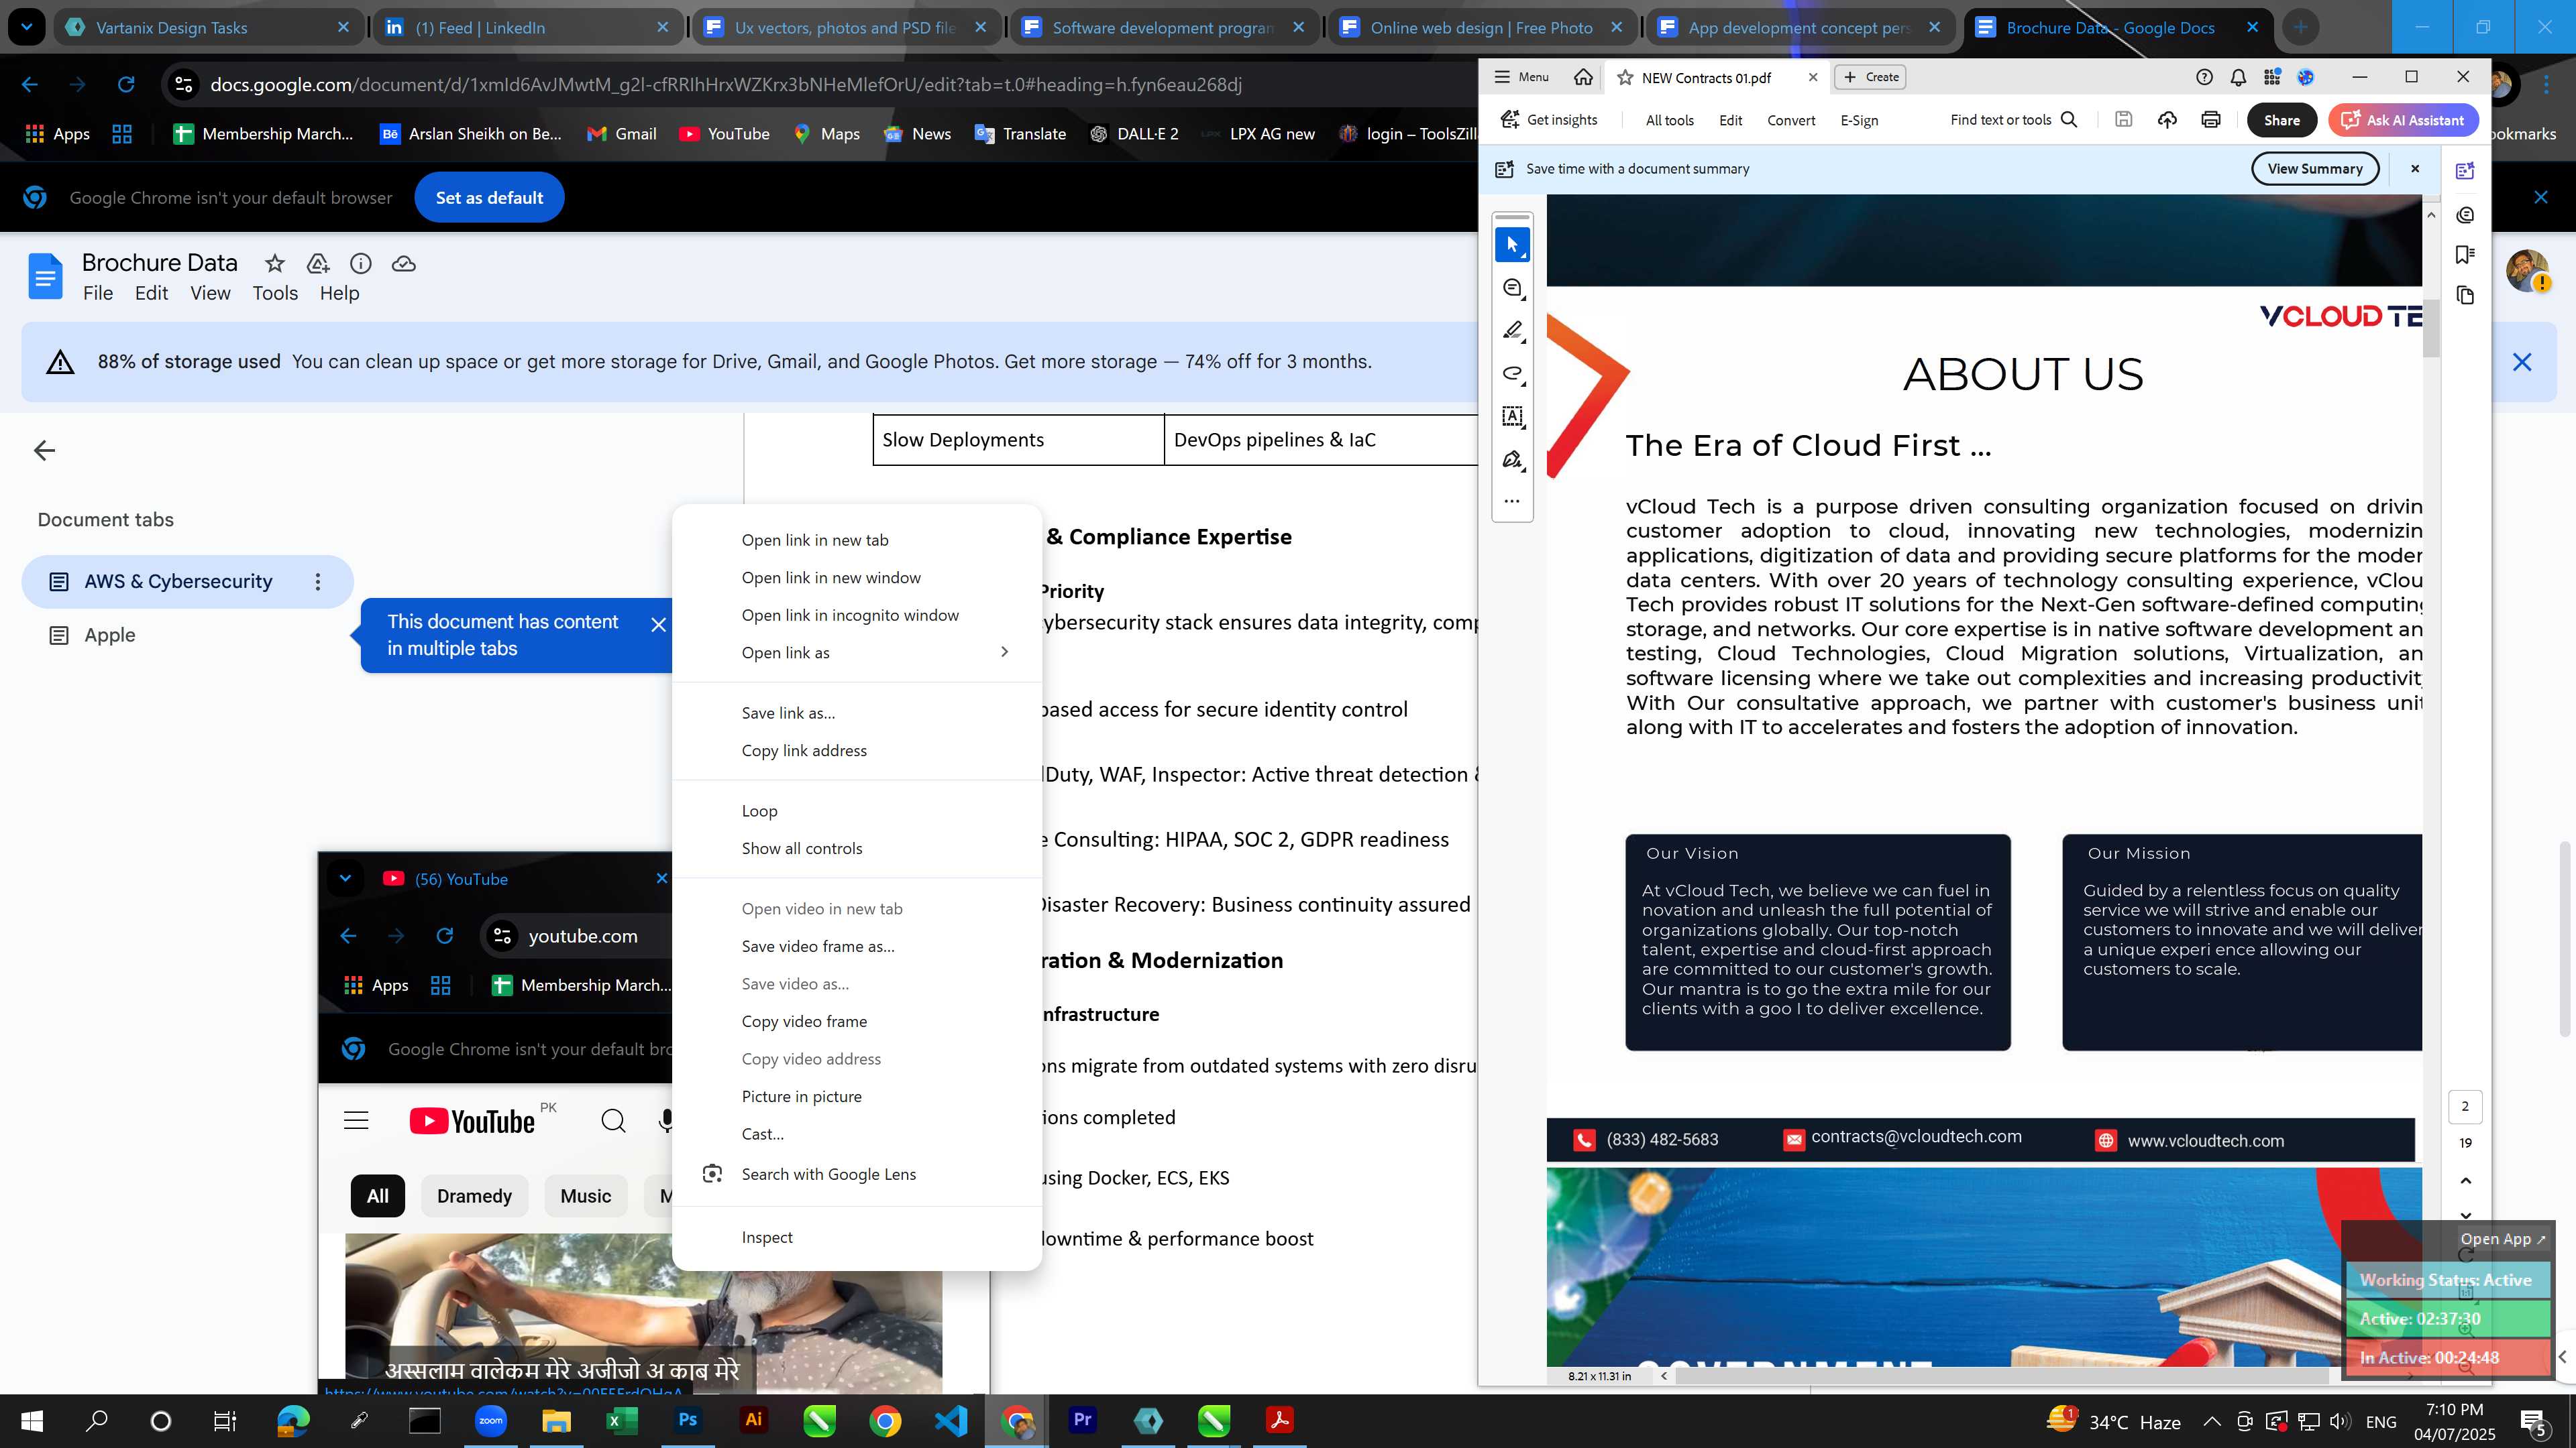Open the tab search dropdown in Chrome
Viewport: 2576px width, 1448px height.
[27, 27]
